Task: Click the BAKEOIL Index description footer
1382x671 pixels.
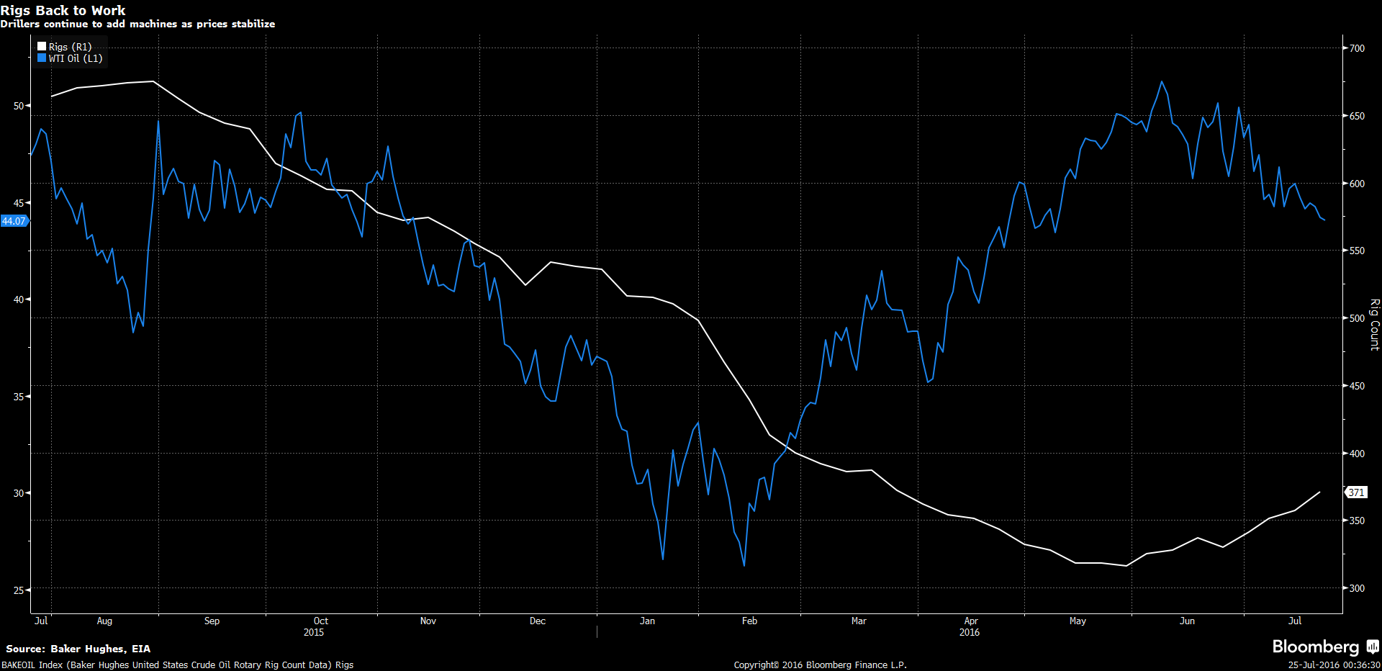Action: click(177, 665)
